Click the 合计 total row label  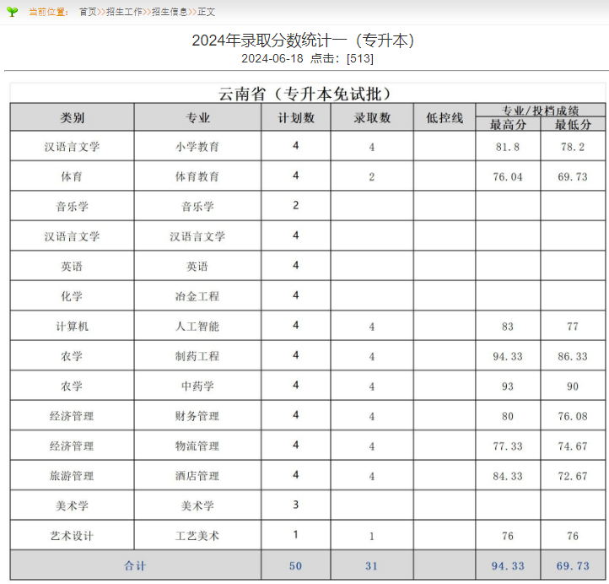(135, 565)
